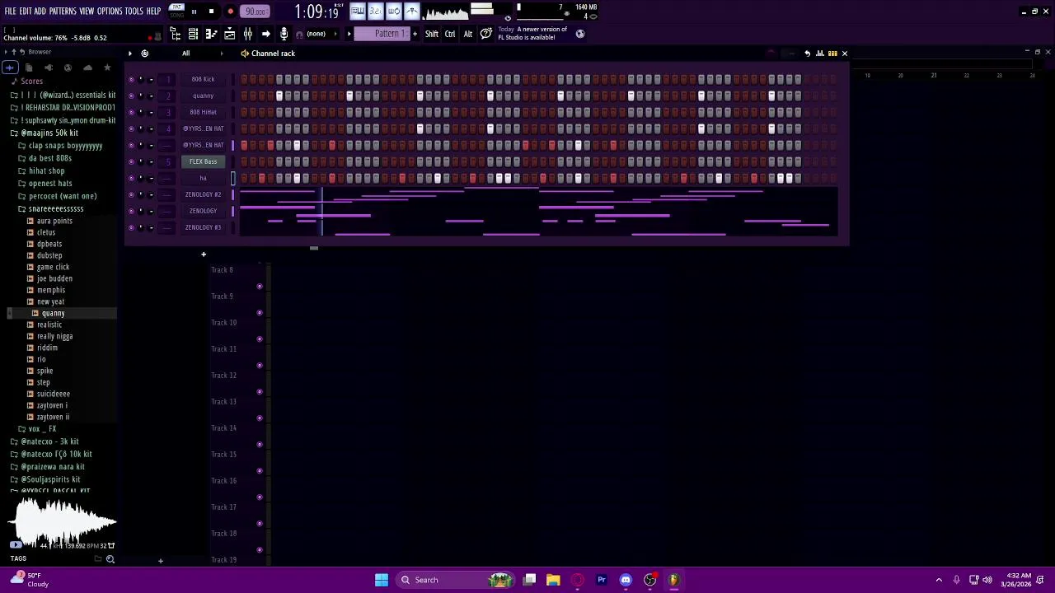Viewport: 1055px width, 593px height.
Task: Click the 90.000 tempo field
Action: (x=256, y=12)
